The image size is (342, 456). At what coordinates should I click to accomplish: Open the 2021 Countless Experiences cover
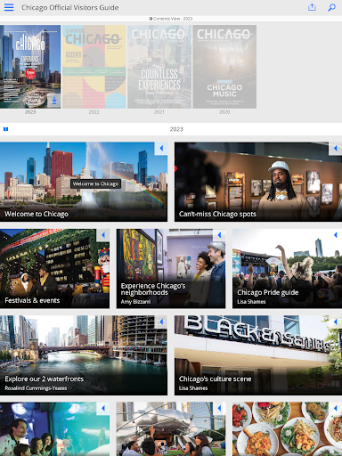click(x=159, y=67)
